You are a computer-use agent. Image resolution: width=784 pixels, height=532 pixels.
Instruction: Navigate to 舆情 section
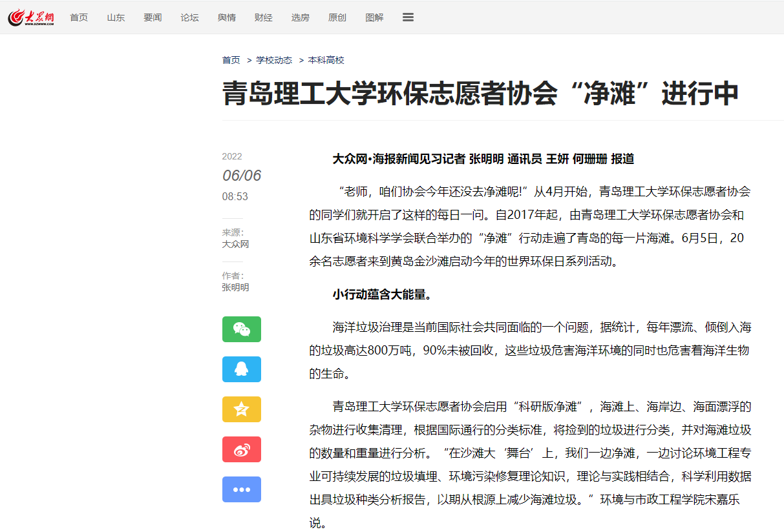tap(226, 17)
